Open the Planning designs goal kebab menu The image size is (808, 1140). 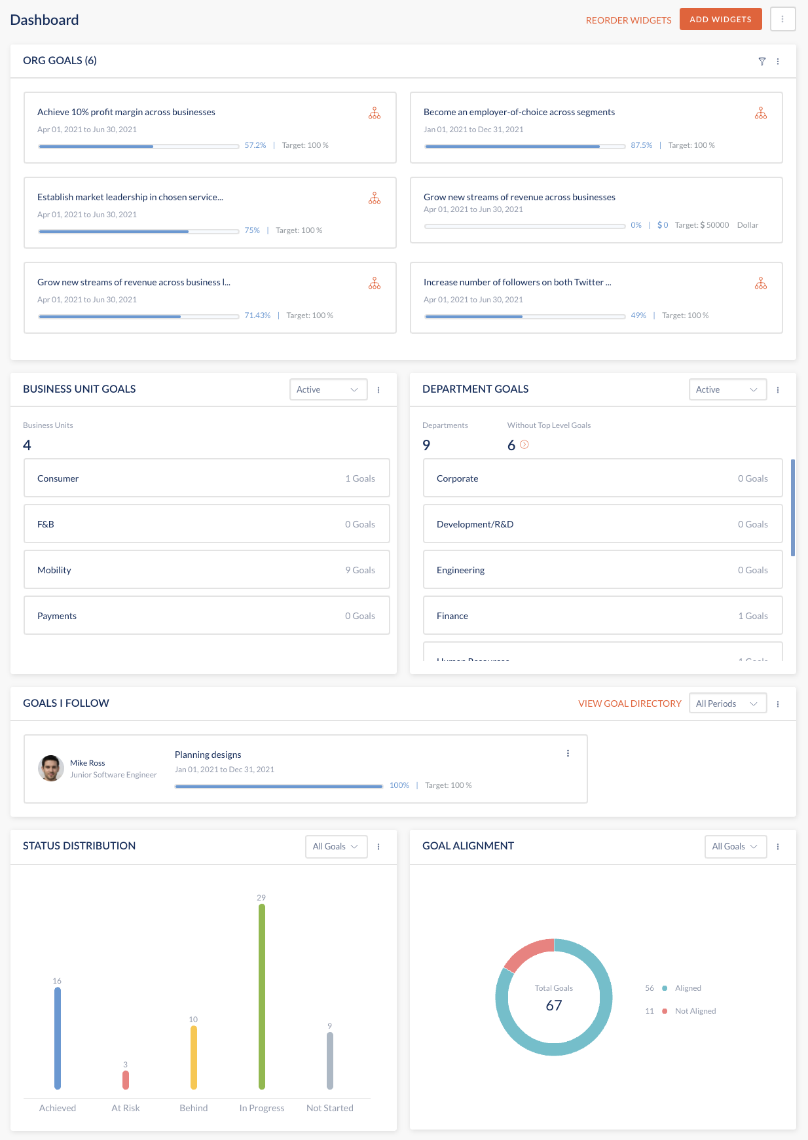[x=568, y=754]
